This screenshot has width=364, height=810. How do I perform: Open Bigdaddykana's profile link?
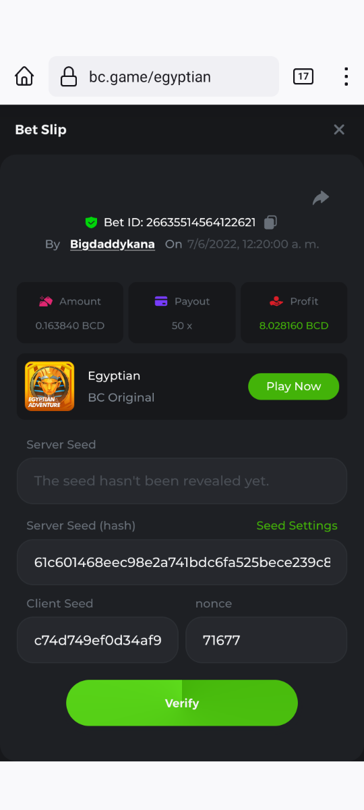113,244
